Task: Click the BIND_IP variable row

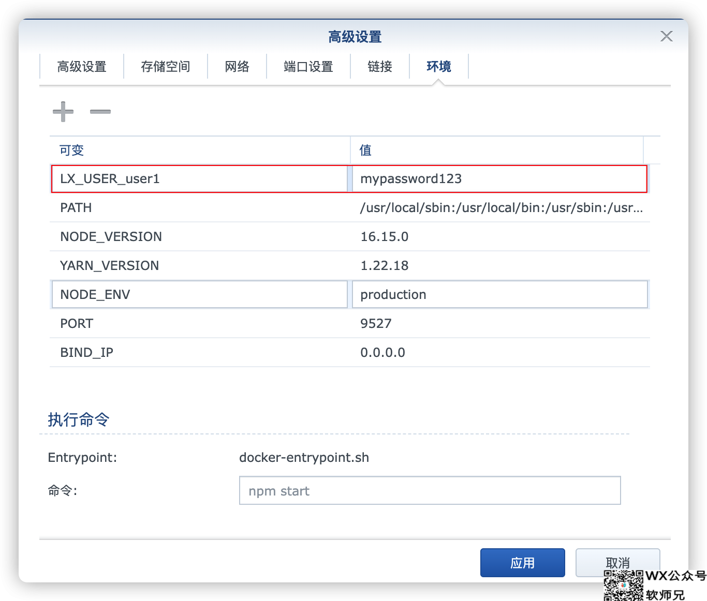Action: tap(199, 353)
